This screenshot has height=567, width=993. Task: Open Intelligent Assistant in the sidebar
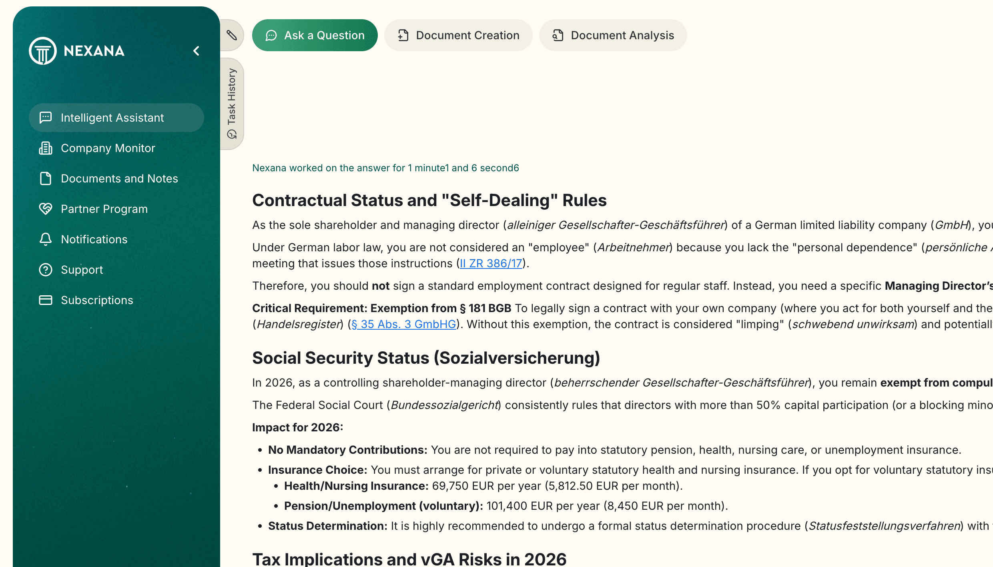coord(116,118)
